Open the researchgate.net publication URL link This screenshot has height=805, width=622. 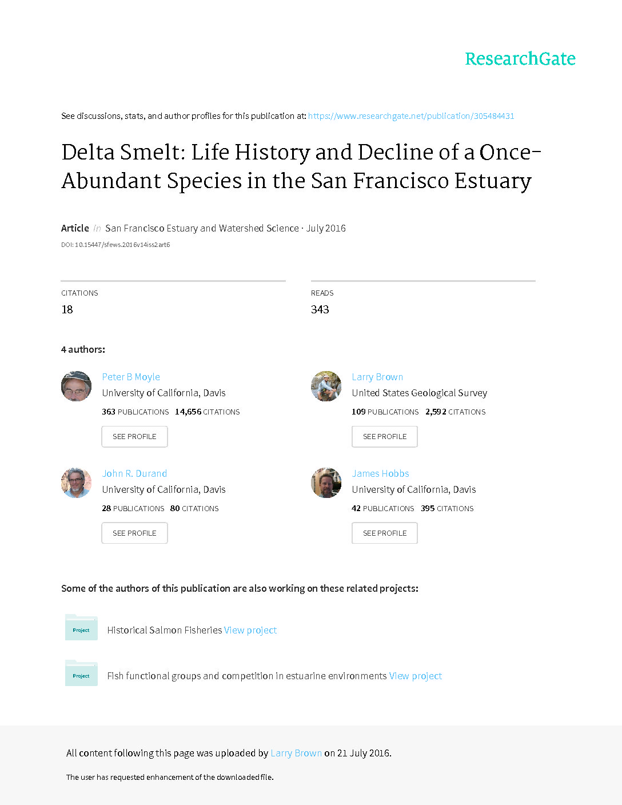coord(411,116)
